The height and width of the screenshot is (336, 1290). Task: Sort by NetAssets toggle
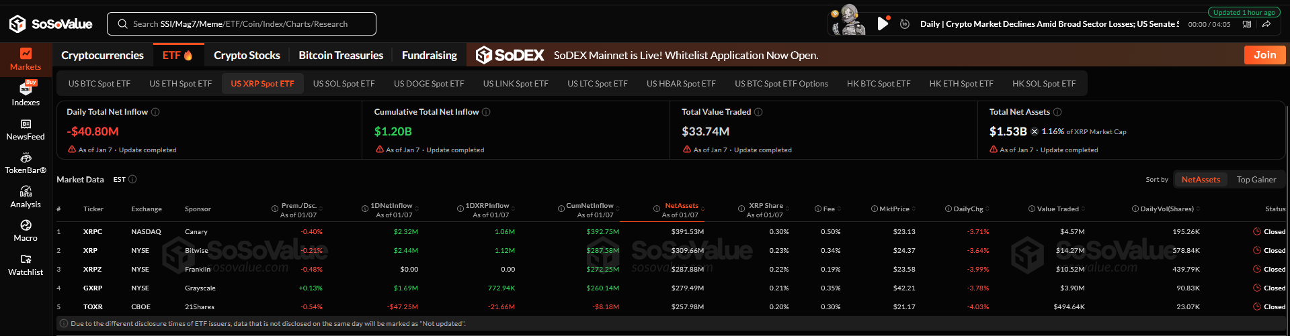click(1201, 180)
